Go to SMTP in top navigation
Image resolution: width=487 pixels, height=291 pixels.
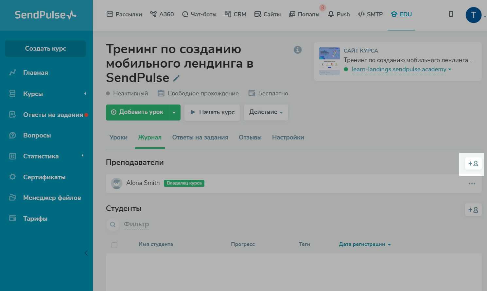370,14
